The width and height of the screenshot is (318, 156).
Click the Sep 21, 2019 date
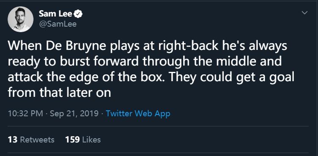click(74, 113)
